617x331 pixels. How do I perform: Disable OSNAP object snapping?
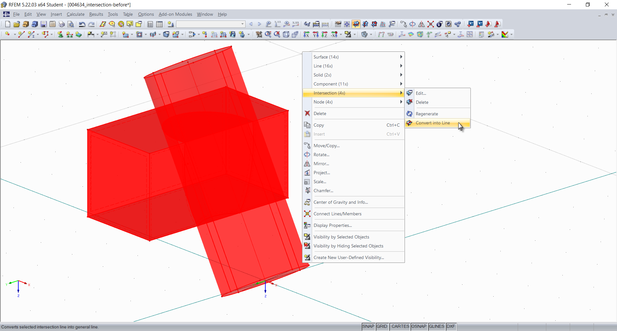point(419,327)
